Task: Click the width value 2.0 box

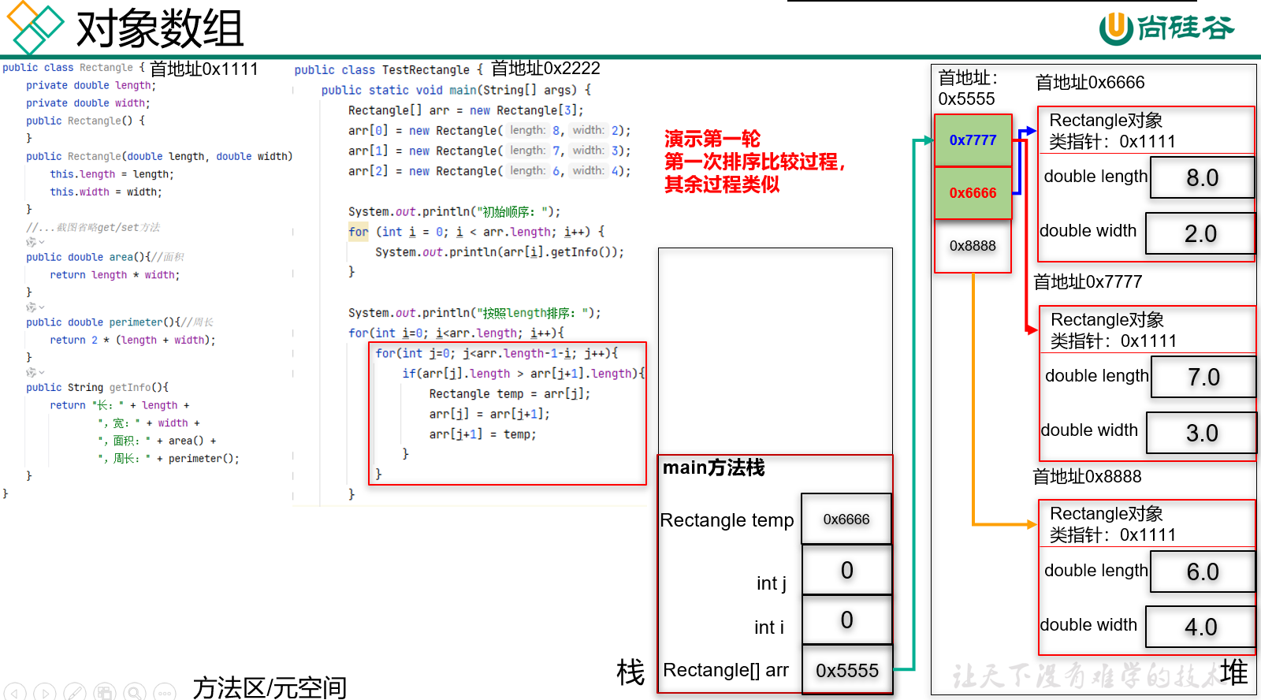Action: click(1200, 233)
